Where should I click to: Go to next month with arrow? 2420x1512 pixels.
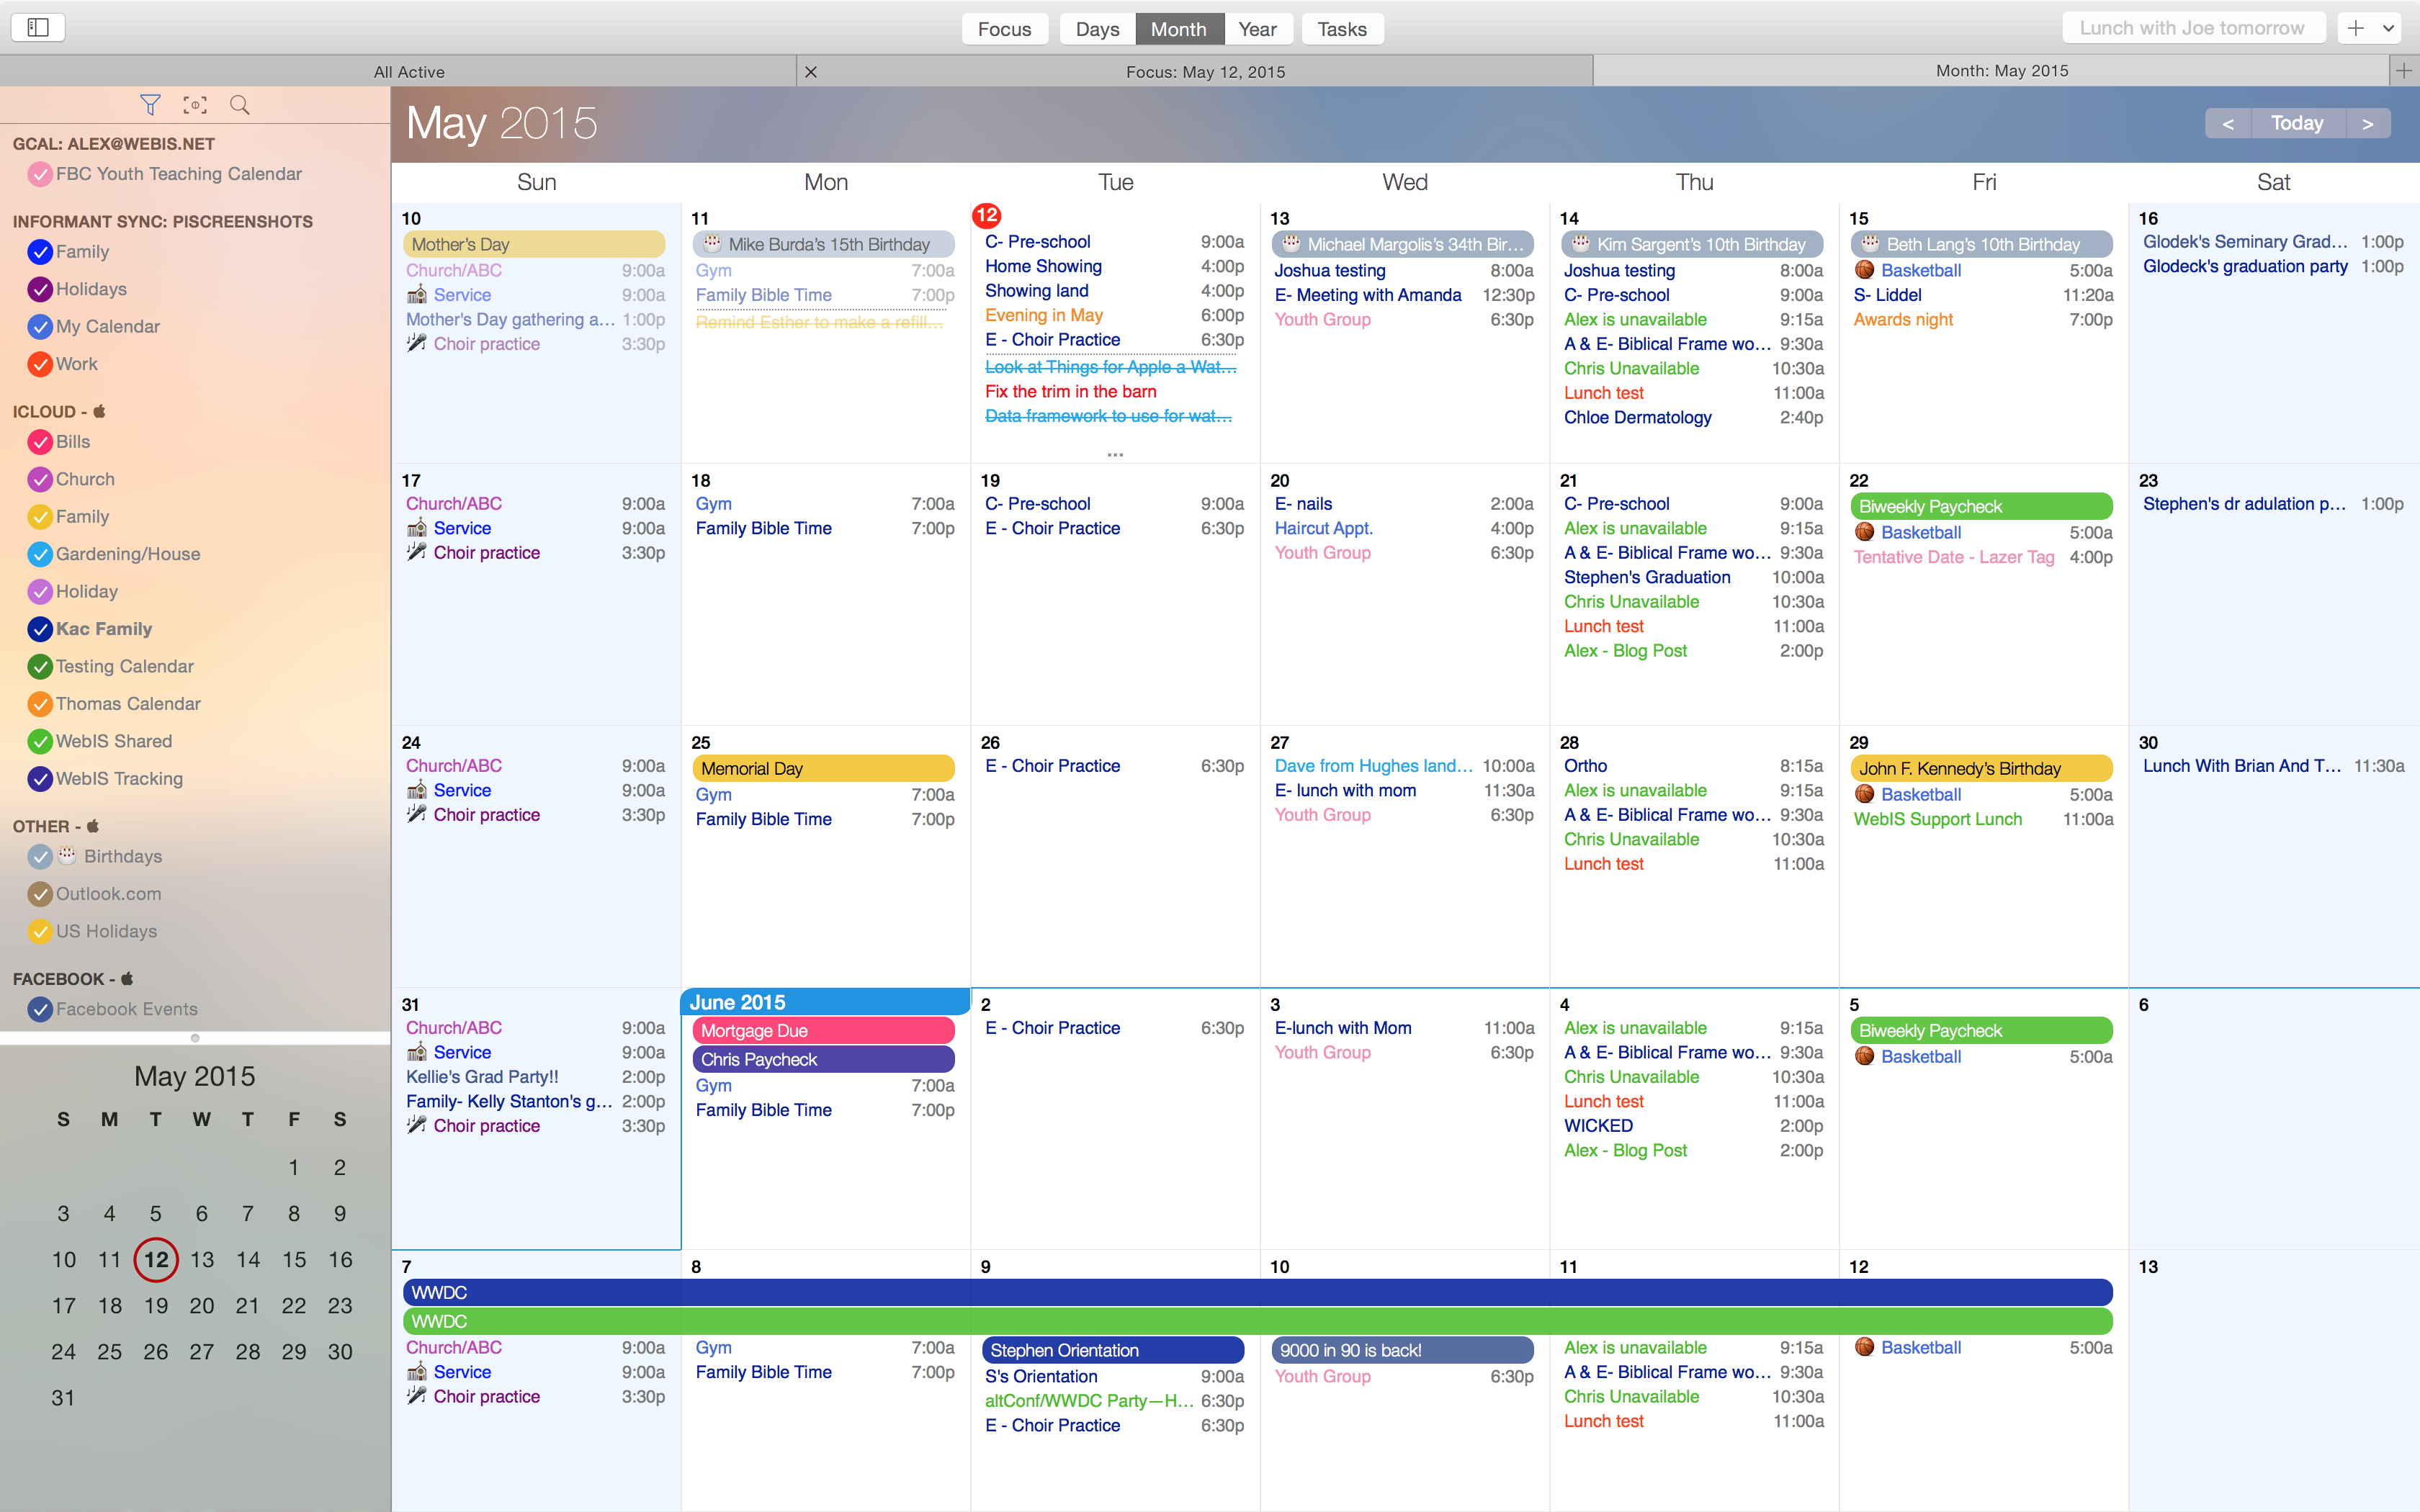[x=2367, y=123]
